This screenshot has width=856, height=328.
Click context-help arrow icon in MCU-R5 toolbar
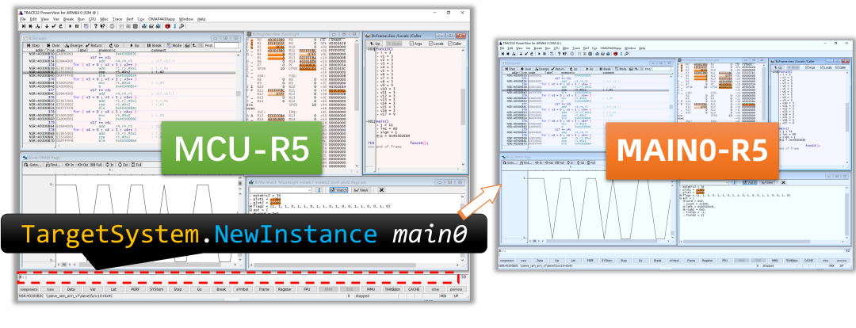click(102, 26)
